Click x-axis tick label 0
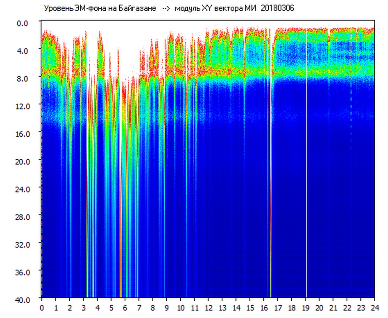388x318 pixels. pyautogui.click(x=42, y=308)
